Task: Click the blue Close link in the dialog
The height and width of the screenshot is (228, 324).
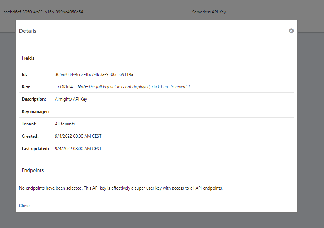Action: tap(24, 206)
